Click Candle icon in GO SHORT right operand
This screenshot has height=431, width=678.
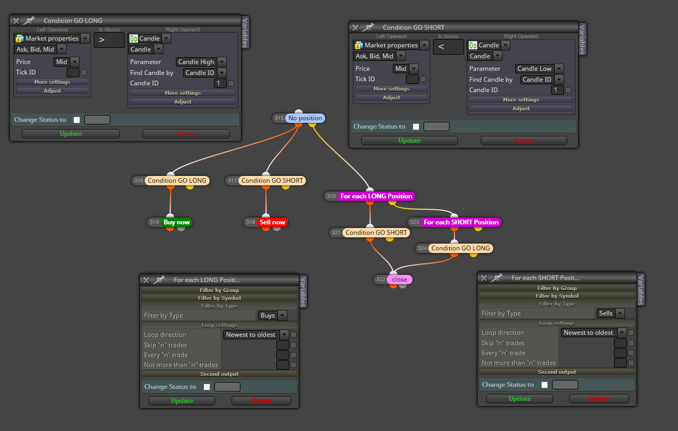[473, 45]
